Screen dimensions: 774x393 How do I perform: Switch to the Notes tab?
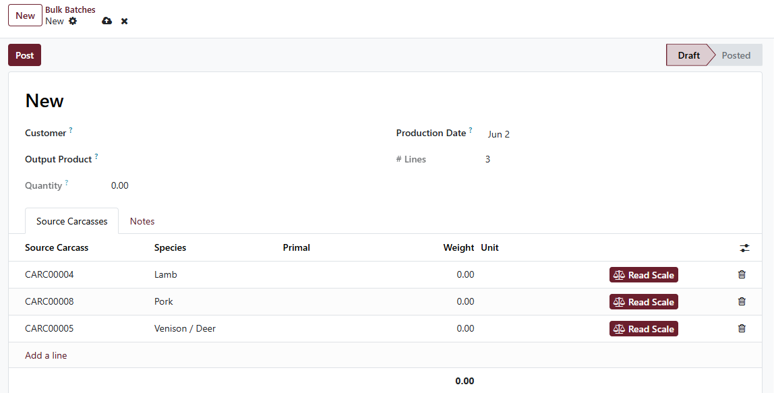[142, 221]
